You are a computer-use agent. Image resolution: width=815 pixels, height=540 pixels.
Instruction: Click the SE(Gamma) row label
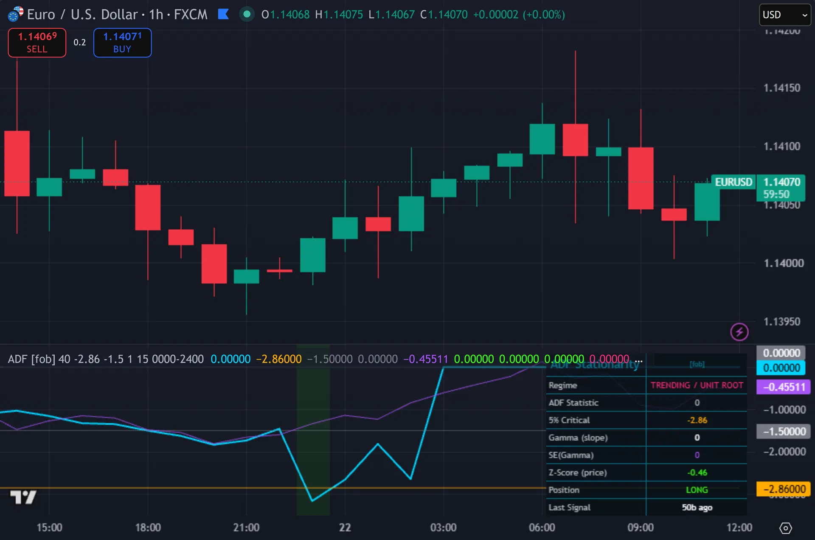(x=571, y=455)
